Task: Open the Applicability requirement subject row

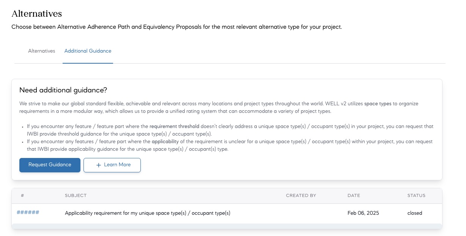Action: 148,213
